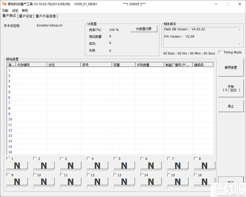Image resolution: width=246 pixels, height=197 pixels.
Task: Tick checkbox for port 6
Action: [x=142, y=159]
